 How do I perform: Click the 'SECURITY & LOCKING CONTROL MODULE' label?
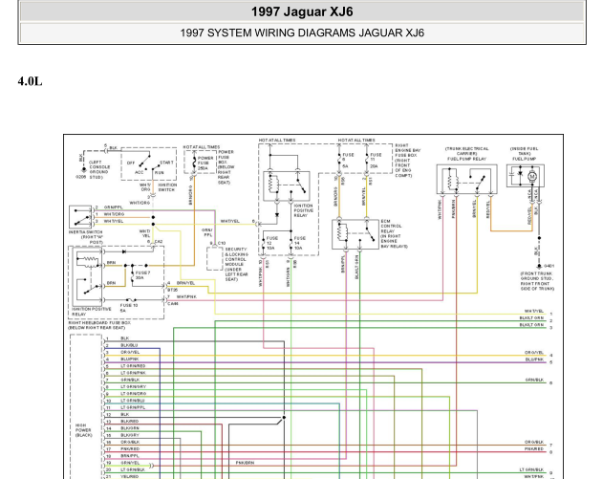[x=236, y=257]
